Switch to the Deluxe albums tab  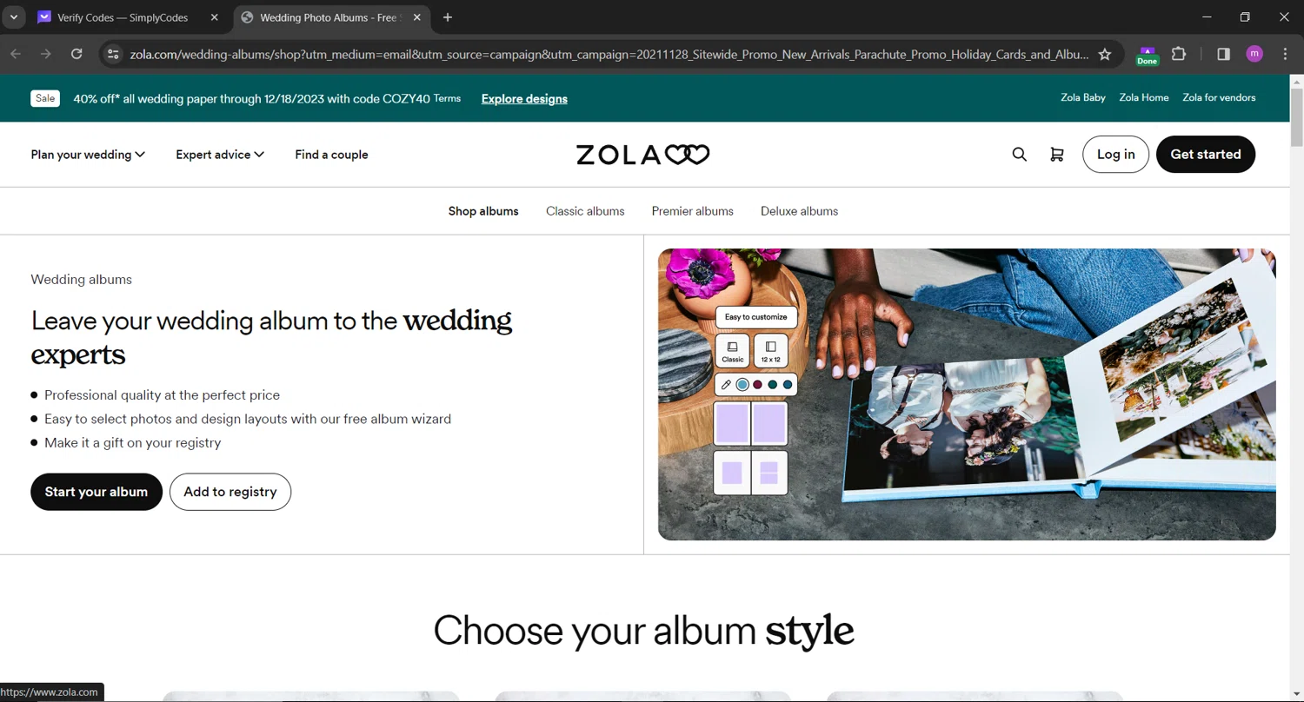(800, 211)
